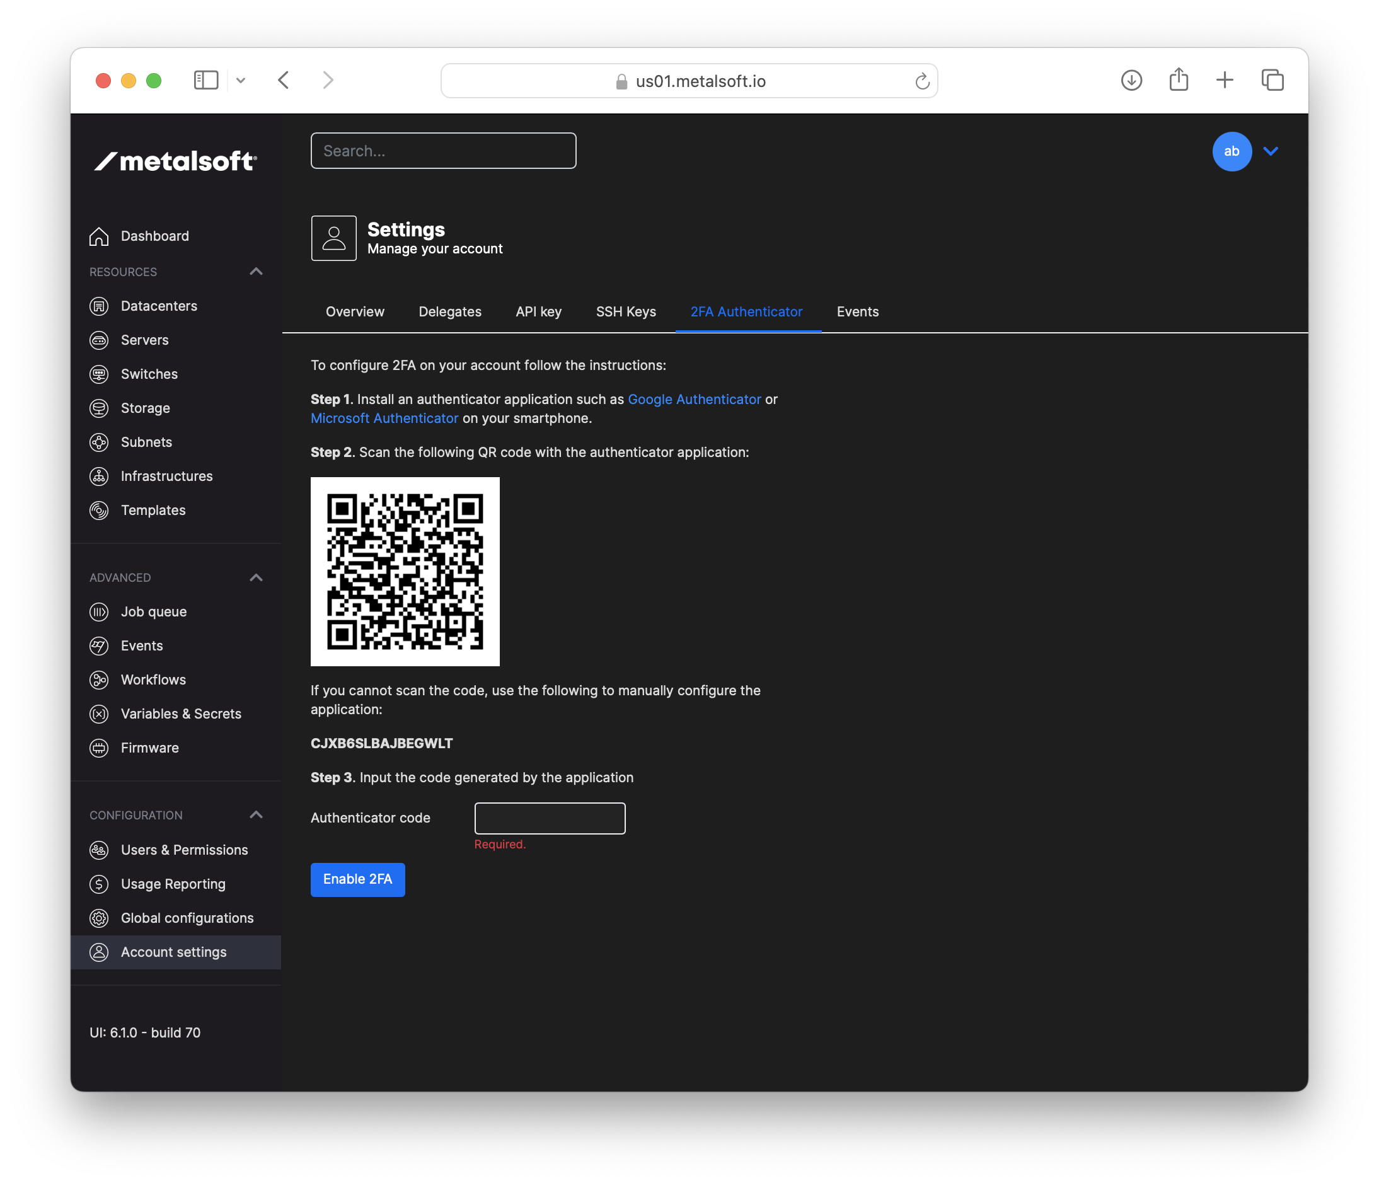Click the Firmware sidebar icon
The image size is (1379, 1185).
tap(99, 748)
